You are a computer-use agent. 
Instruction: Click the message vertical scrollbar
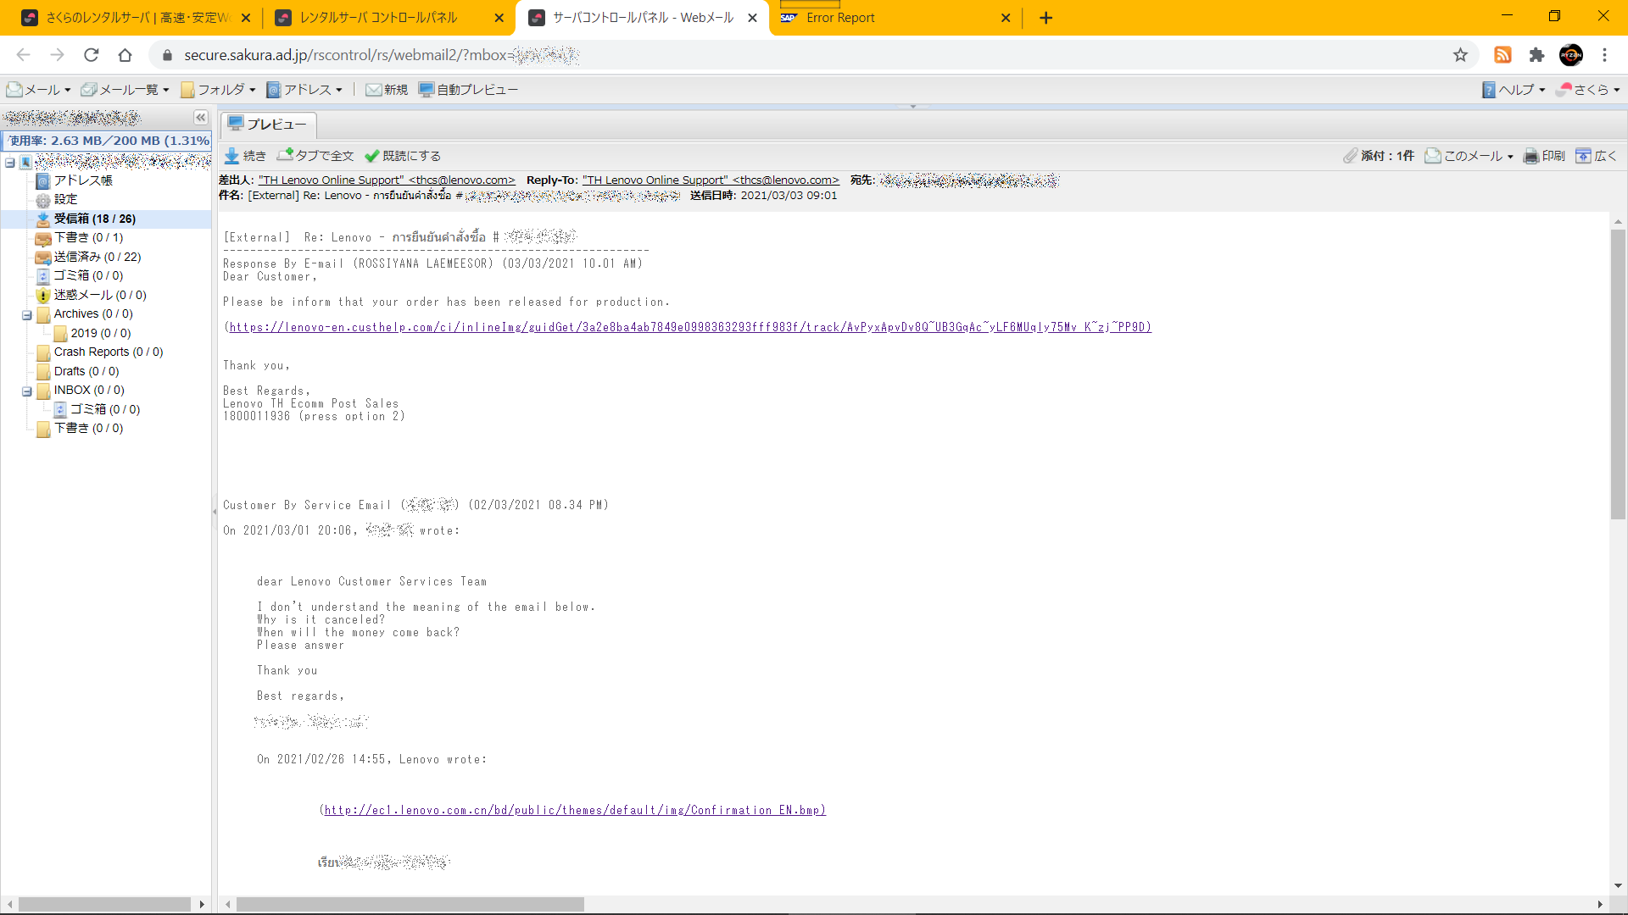[x=1618, y=374]
